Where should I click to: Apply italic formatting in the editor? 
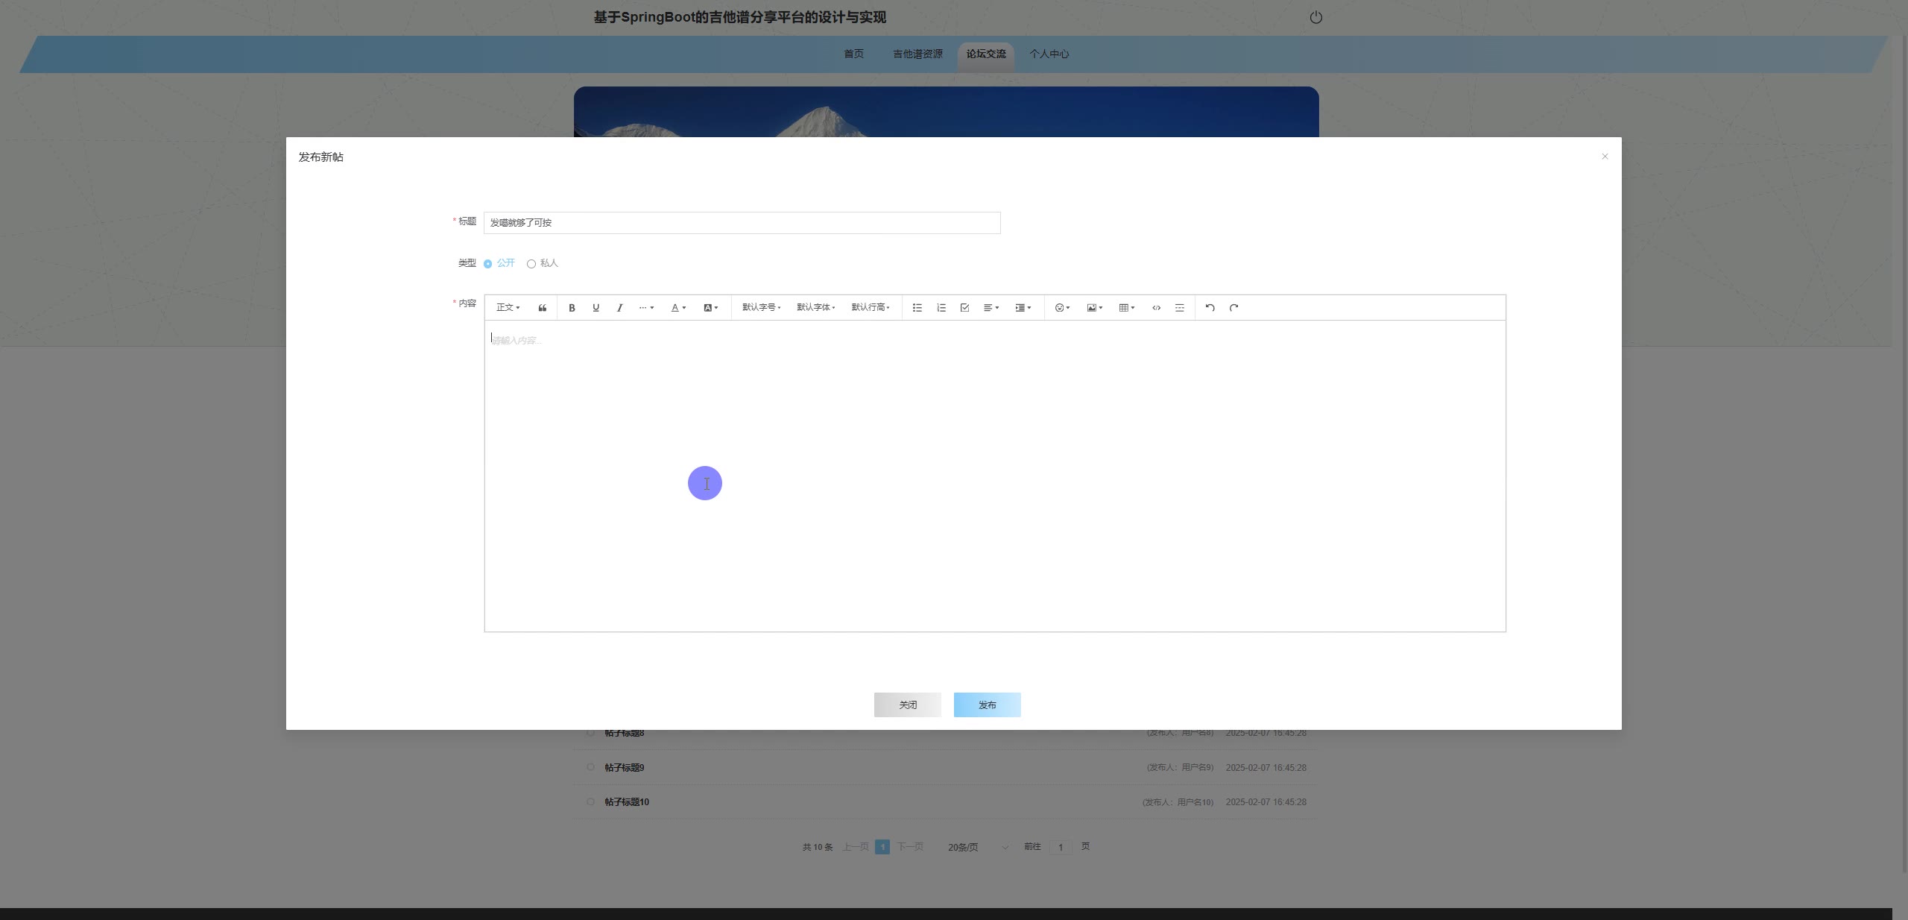(619, 308)
